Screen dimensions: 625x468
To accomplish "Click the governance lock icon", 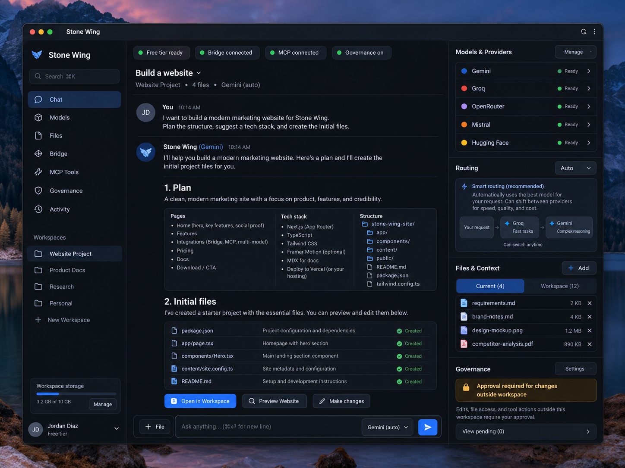I will [x=466, y=387].
